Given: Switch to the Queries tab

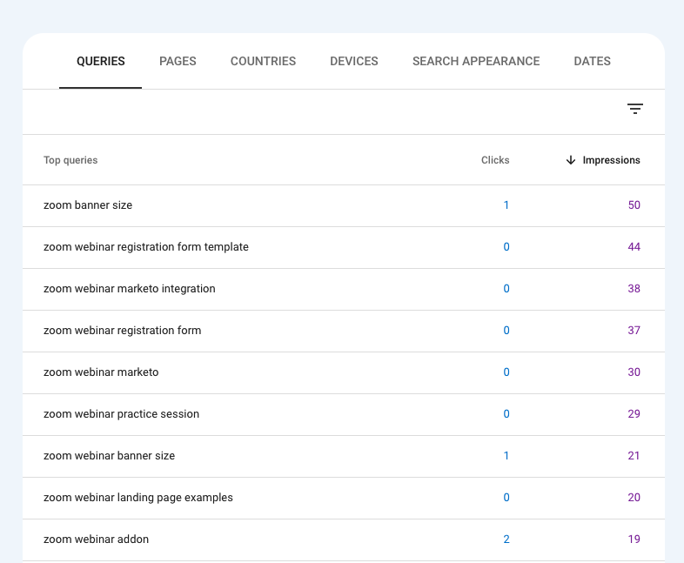Looking at the screenshot, I should (x=101, y=62).
